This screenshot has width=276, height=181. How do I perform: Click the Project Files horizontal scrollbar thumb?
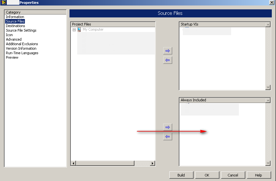[105, 163]
